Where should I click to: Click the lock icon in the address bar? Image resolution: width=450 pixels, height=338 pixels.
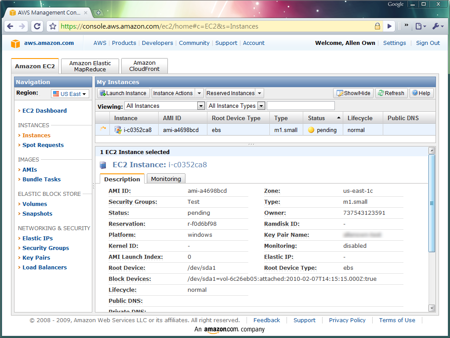377,26
